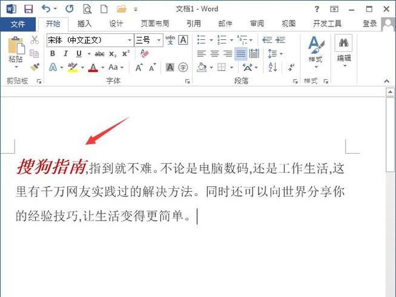Open borders dropdown arrow
Screen dimensions: 396x297
click(231, 67)
